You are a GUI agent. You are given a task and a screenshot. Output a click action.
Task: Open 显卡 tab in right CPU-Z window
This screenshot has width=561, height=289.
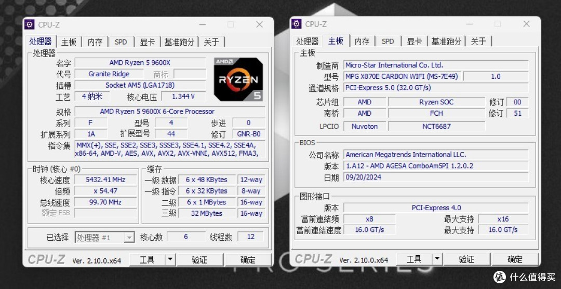414,42
